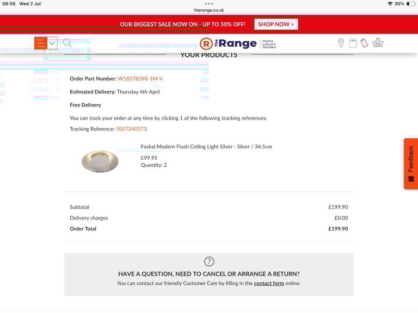Open order part number W18378398-1M-V

tap(140, 78)
